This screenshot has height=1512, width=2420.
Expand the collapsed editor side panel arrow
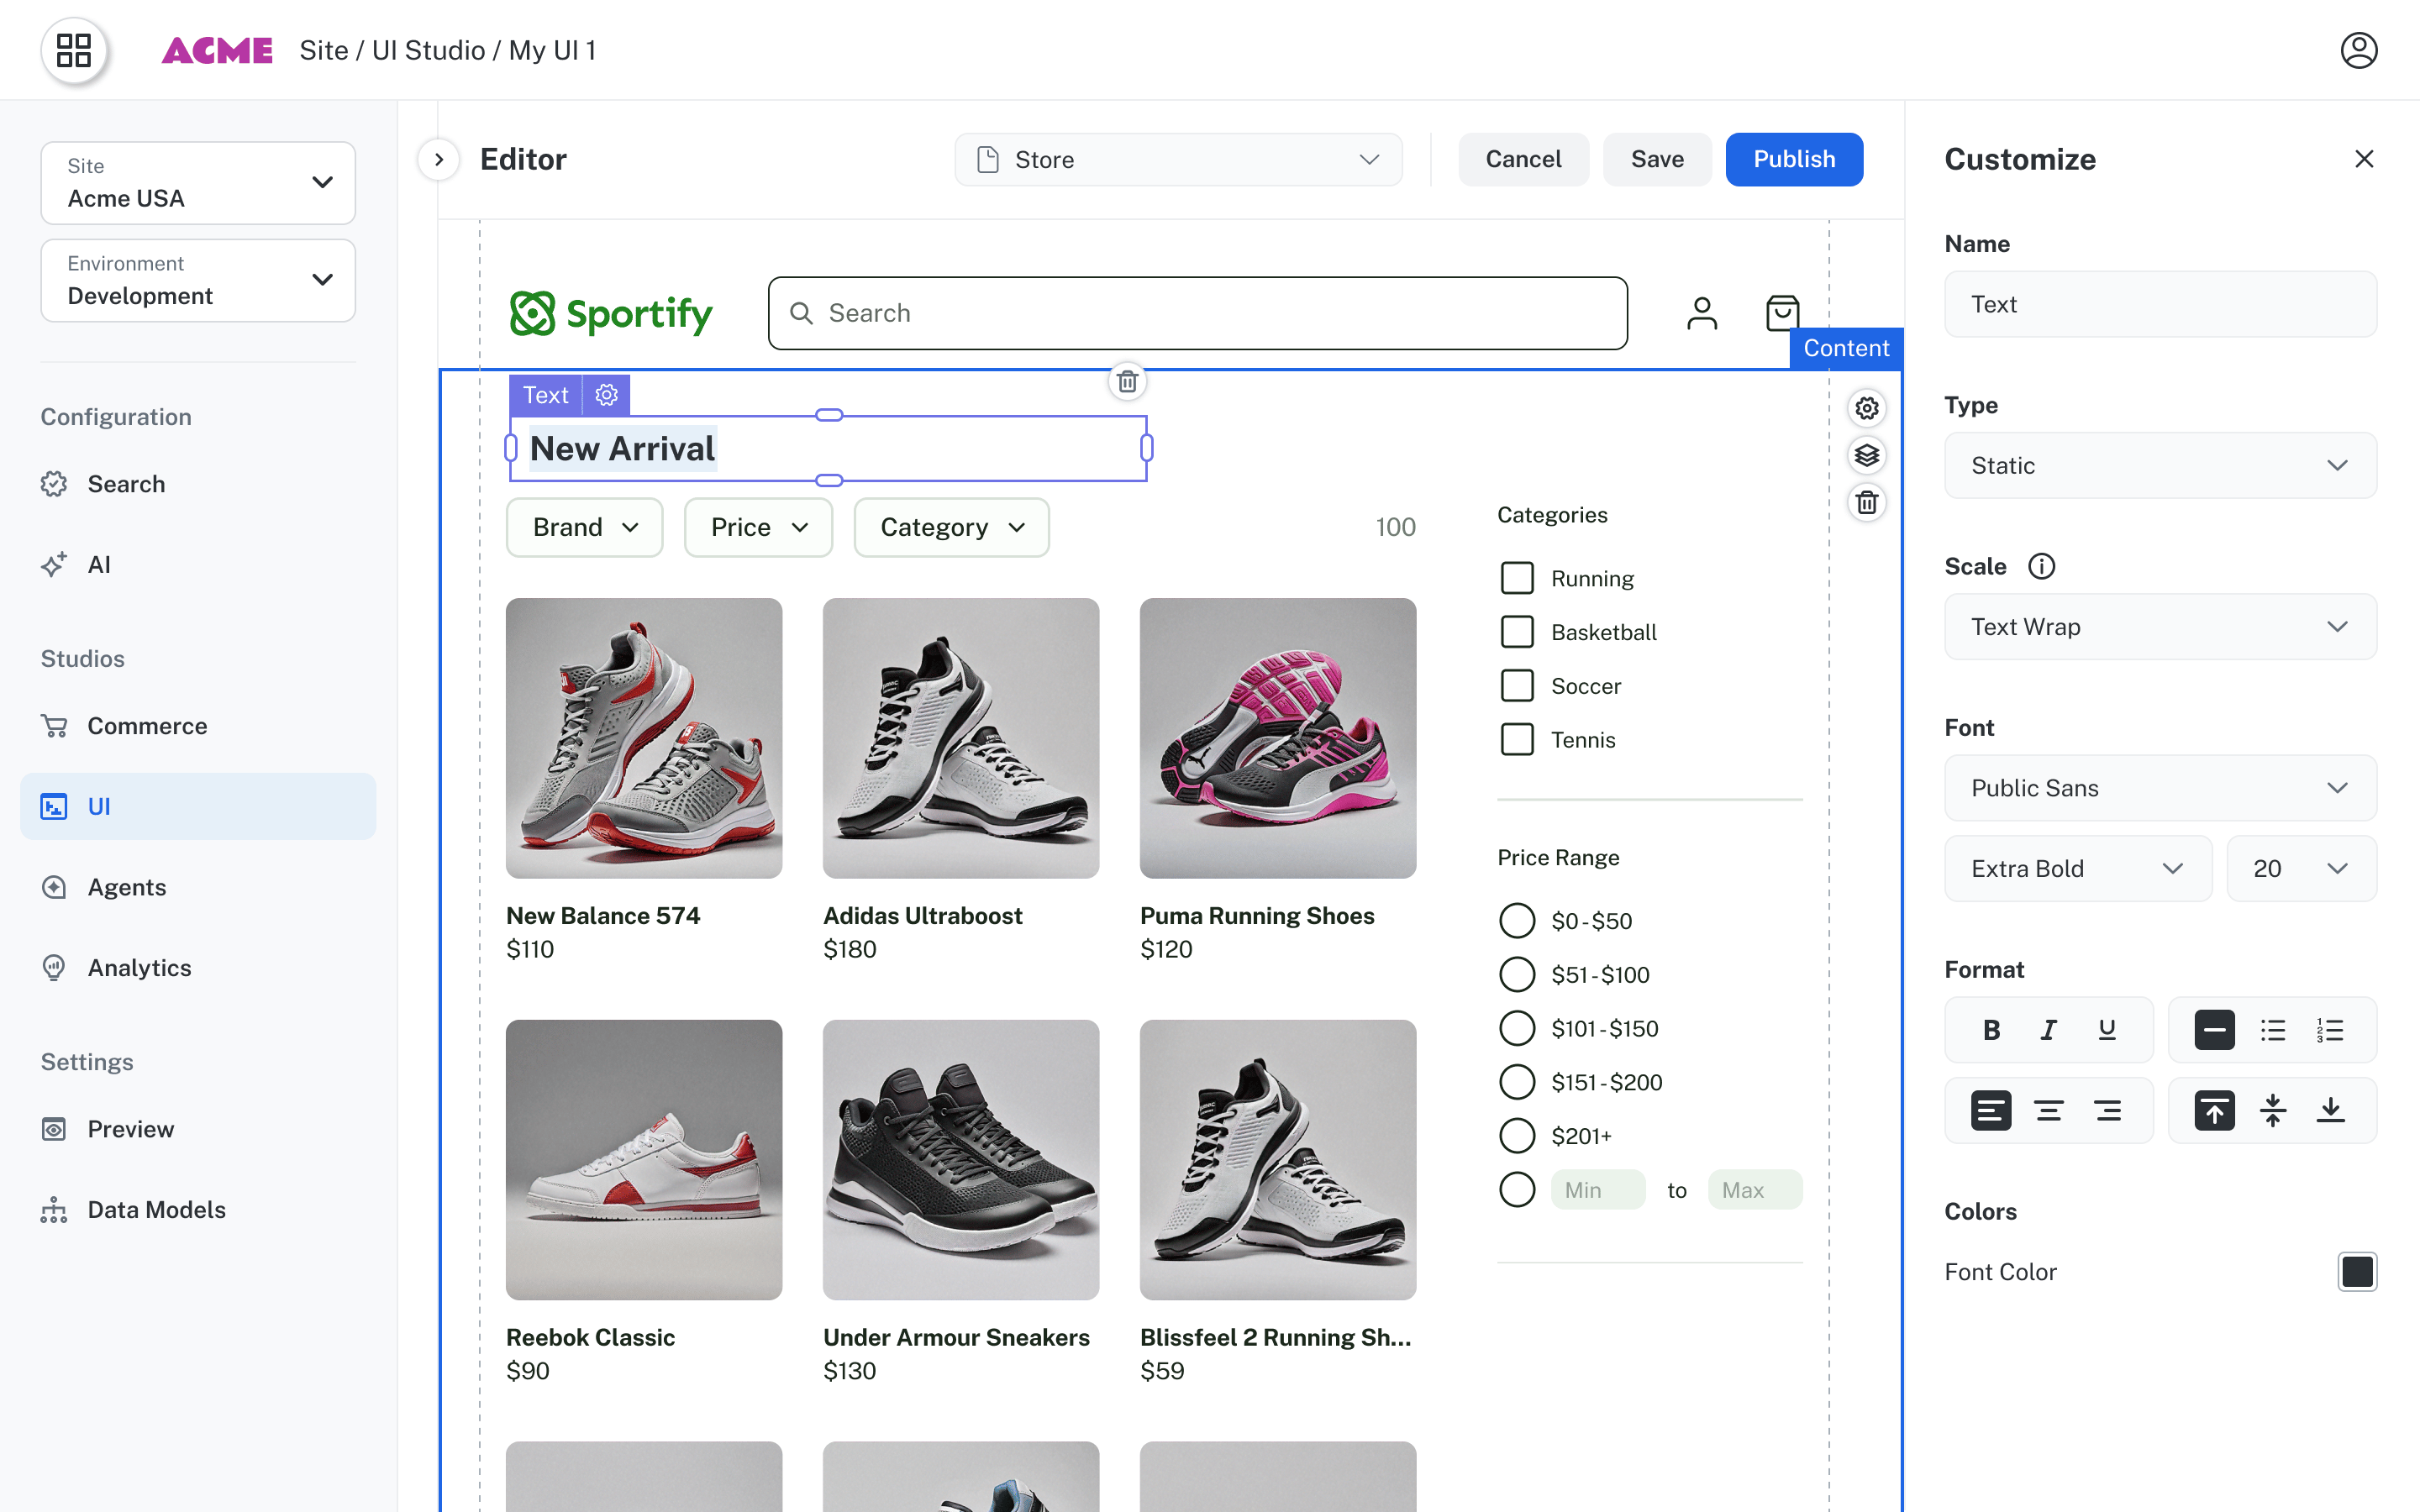click(x=438, y=159)
